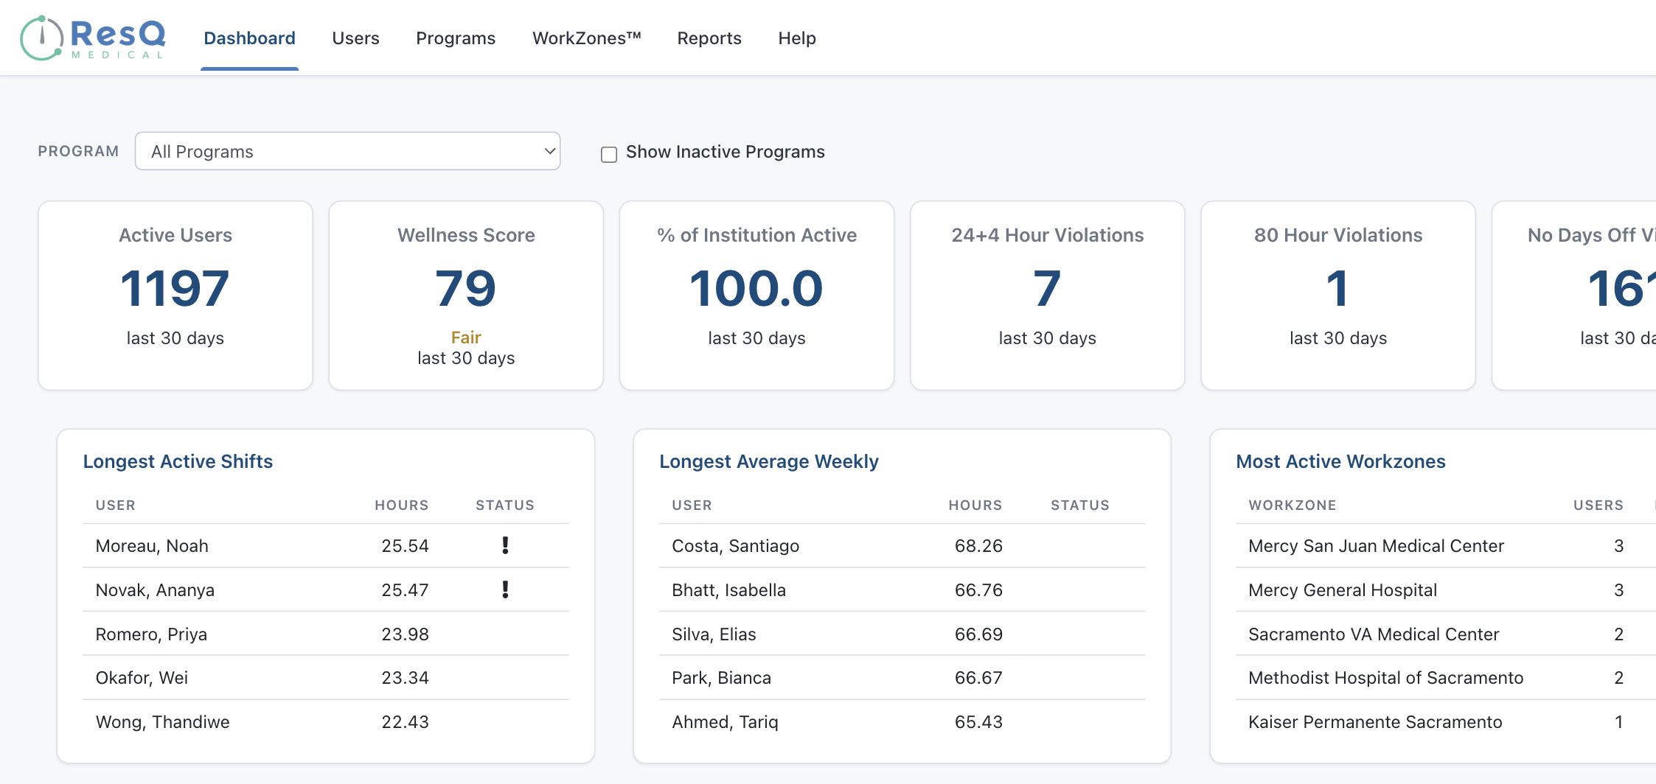
Task: Select Wong, Thandiwe row
Action: (x=326, y=721)
